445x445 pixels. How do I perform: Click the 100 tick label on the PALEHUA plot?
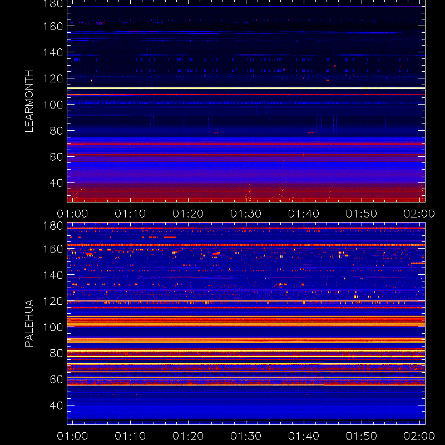click(53, 327)
